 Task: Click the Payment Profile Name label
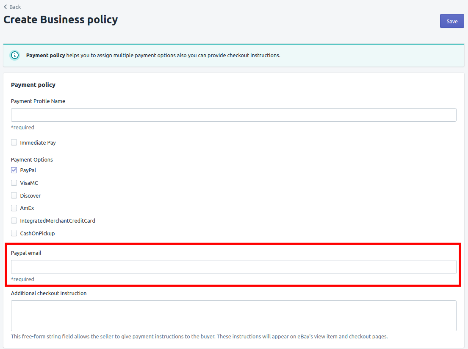click(38, 101)
